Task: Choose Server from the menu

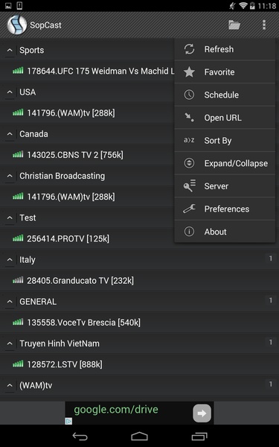Action: [225, 186]
